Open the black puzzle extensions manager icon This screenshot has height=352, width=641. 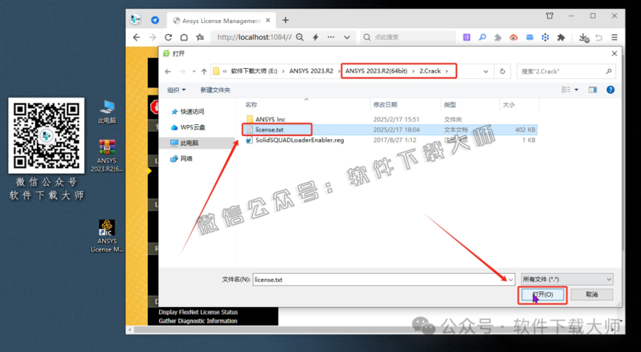click(x=561, y=37)
